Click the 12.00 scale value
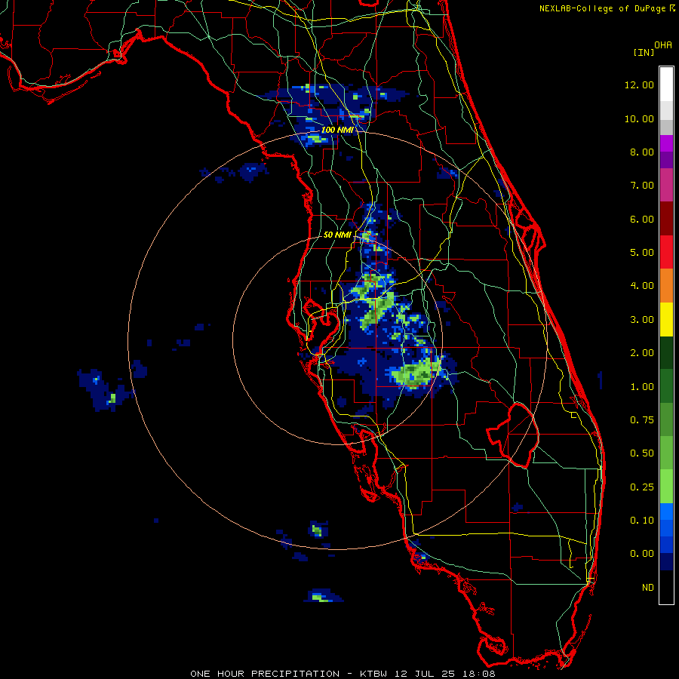The width and height of the screenshot is (679, 679). [x=639, y=84]
